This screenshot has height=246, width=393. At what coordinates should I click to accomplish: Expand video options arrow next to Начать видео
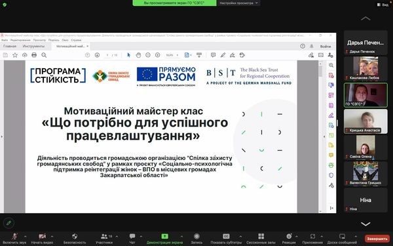[x=52, y=236]
